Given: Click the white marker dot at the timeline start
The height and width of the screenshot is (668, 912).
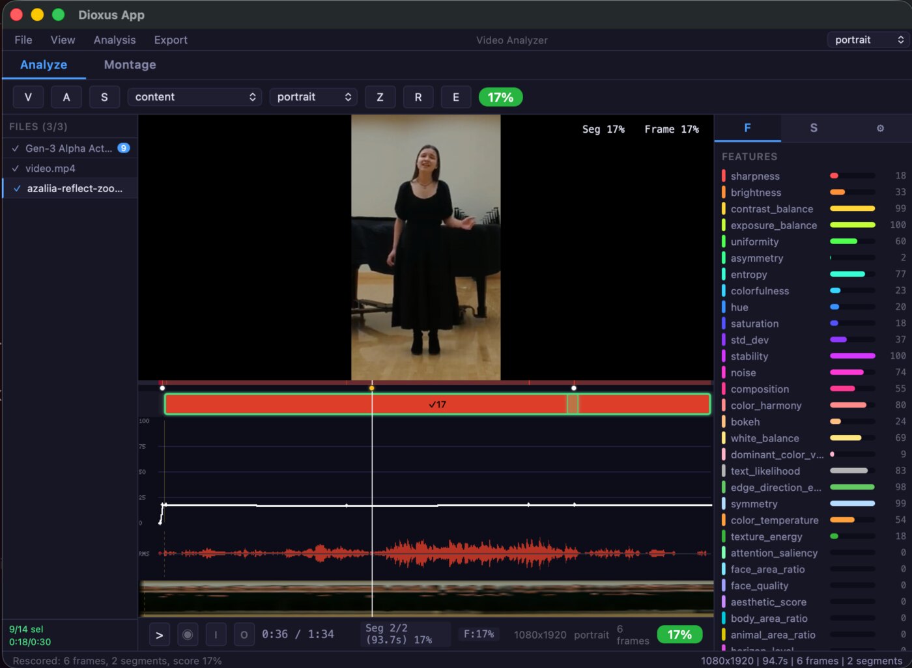Looking at the screenshot, I should (x=162, y=388).
